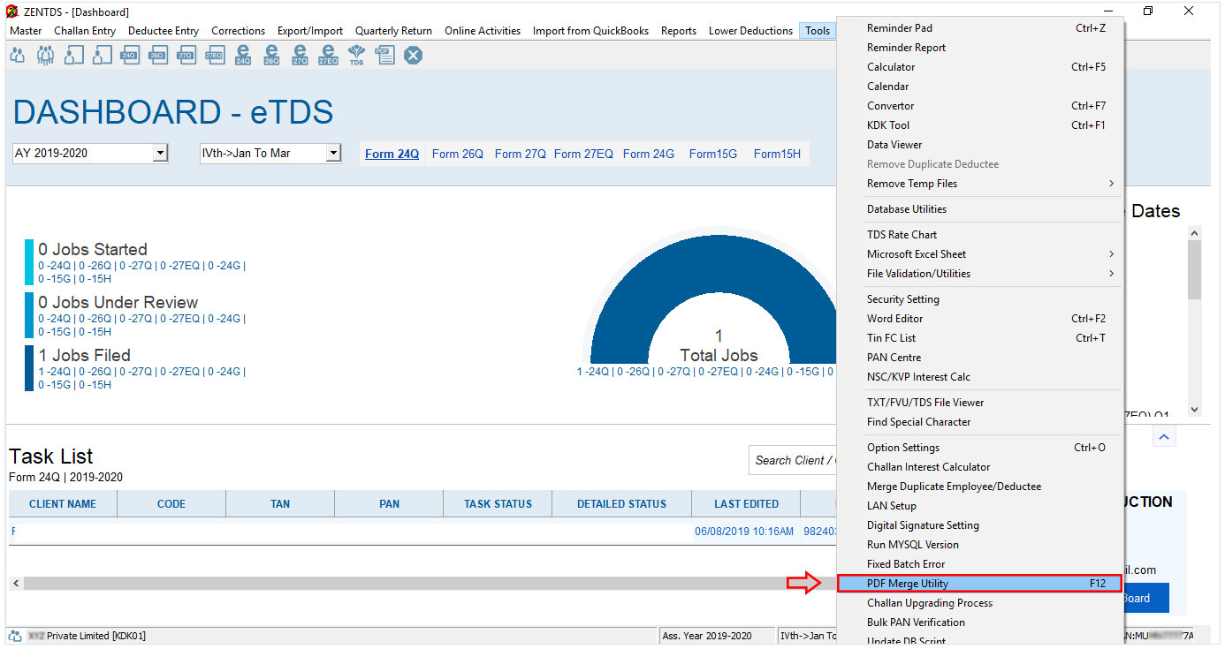
Task: Open Form 24G link
Action: pos(649,154)
